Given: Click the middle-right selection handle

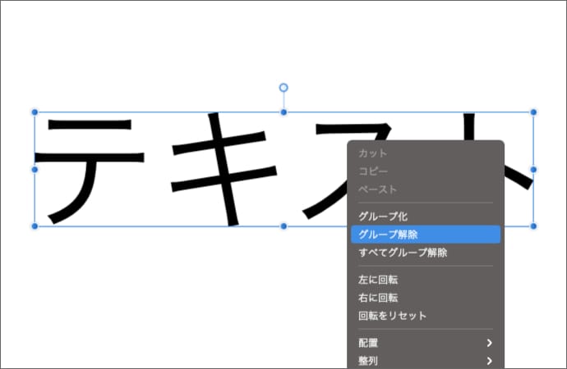Looking at the screenshot, I should pos(533,169).
